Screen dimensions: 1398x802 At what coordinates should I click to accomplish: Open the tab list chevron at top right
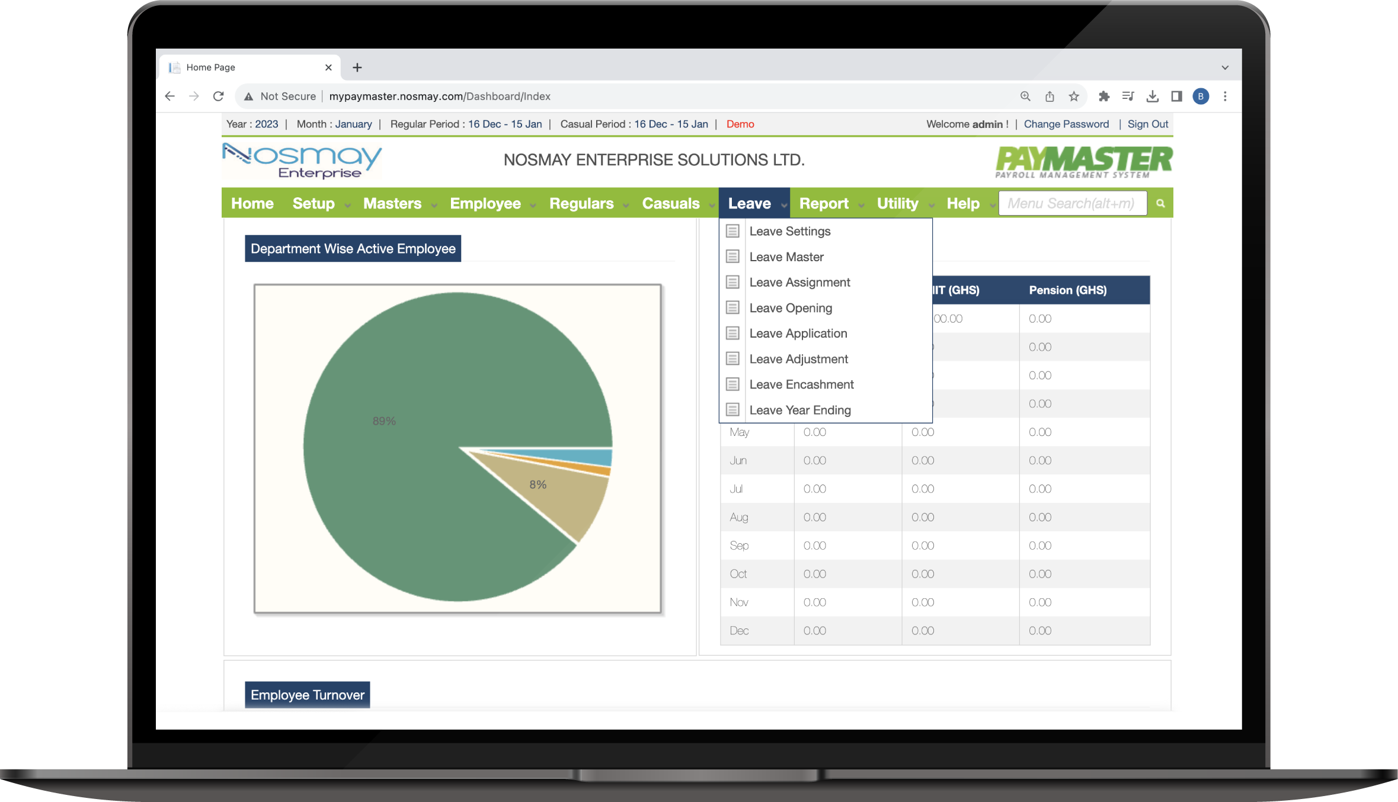[x=1224, y=67]
